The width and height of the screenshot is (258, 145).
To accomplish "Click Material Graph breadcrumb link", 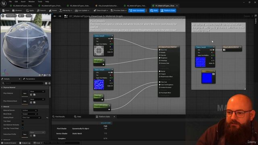I will tap(114, 16).
